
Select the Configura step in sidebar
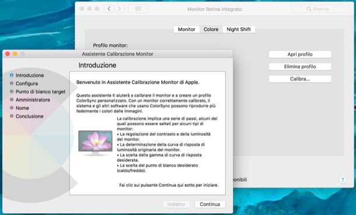pos(24,84)
